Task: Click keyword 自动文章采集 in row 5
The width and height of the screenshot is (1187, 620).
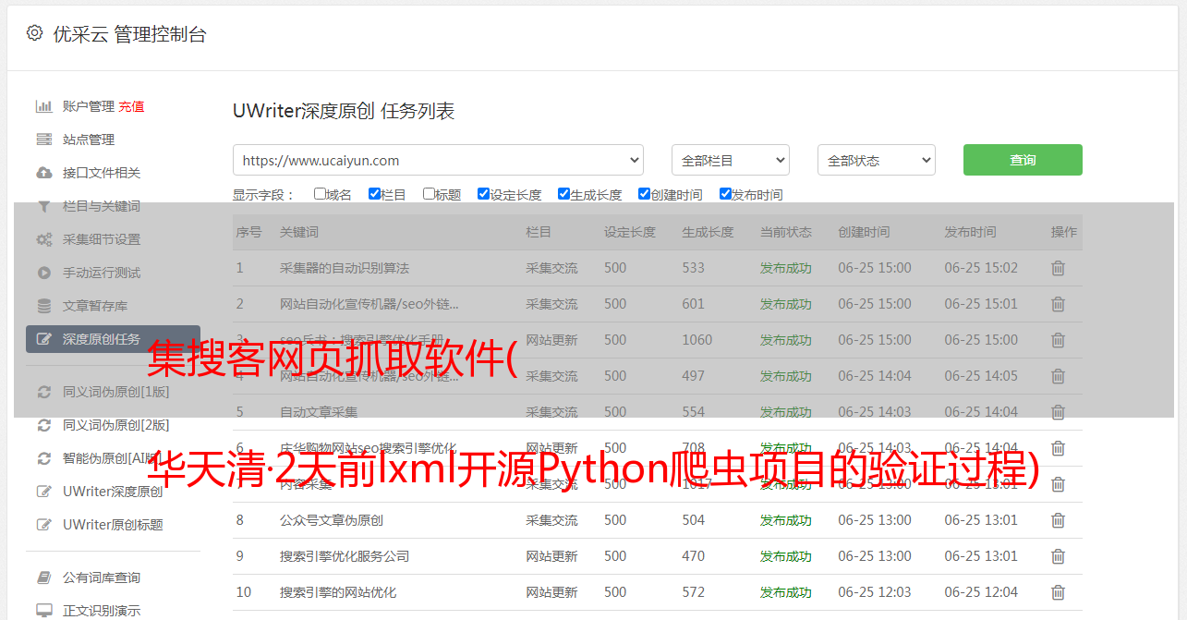Action: pyautogui.click(x=319, y=412)
